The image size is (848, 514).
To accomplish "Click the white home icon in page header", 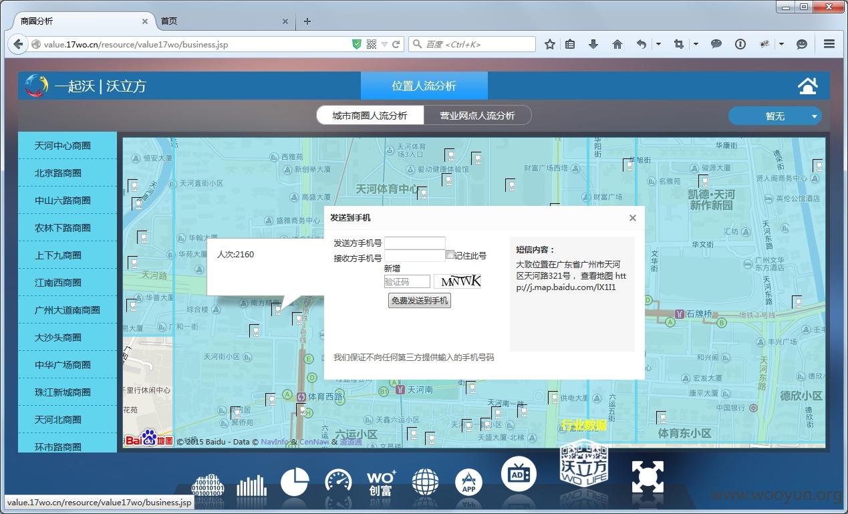I will click(x=808, y=86).
